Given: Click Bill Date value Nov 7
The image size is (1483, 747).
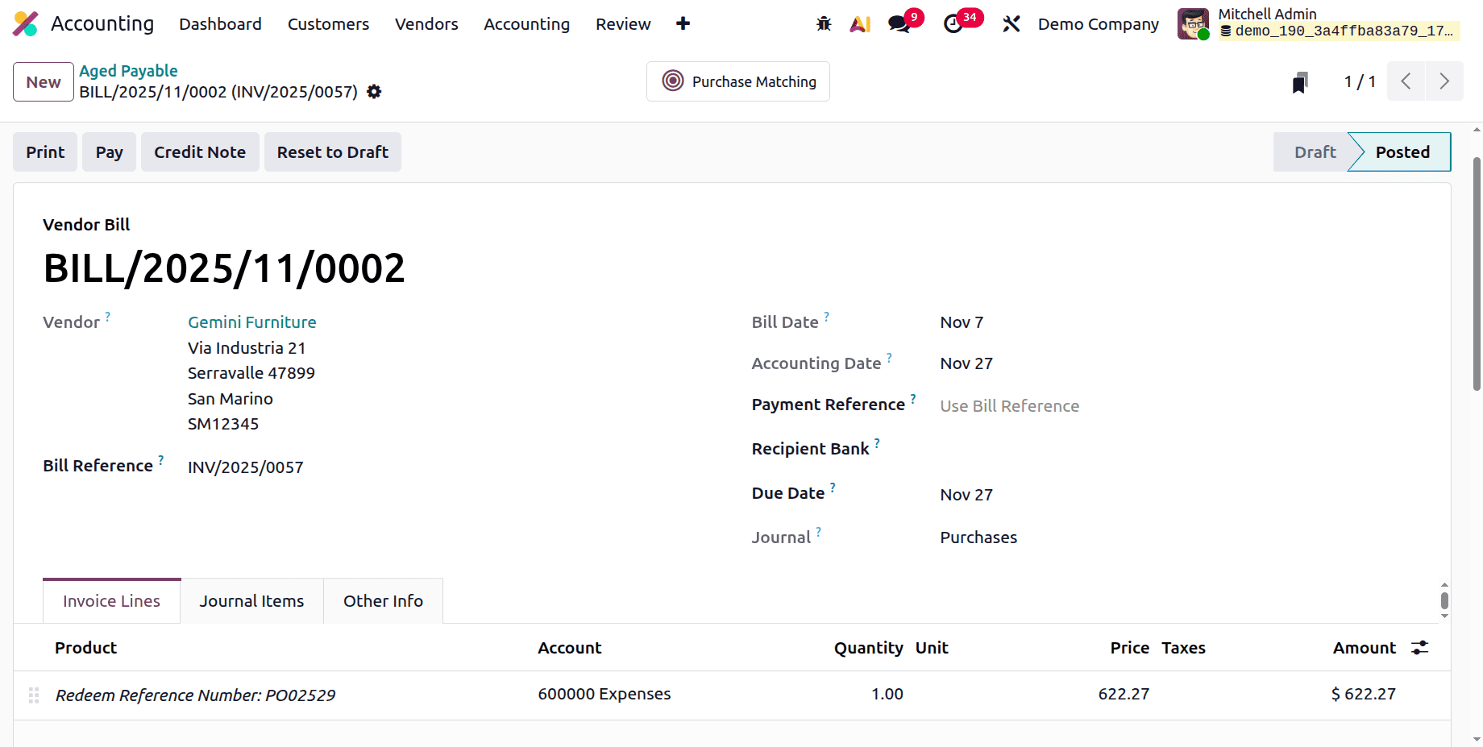Looking at the screenshot, I should 962,322.
